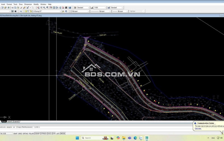The height and width of the screenshot is (141, 224).
Task: Open Microsoft Edge from taskbar
Action: [x=135, y=138]
